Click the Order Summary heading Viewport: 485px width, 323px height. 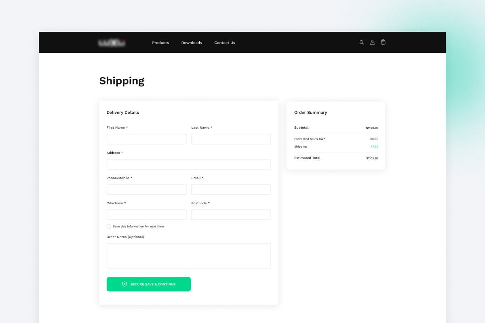tap(310, 113)
